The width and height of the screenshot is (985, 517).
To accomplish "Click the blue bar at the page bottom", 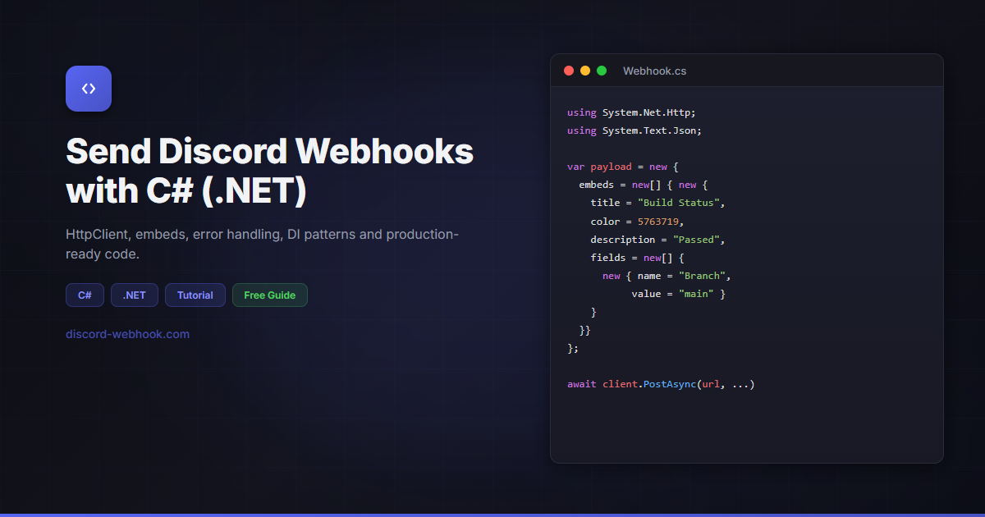I will (x=492, y=515).
